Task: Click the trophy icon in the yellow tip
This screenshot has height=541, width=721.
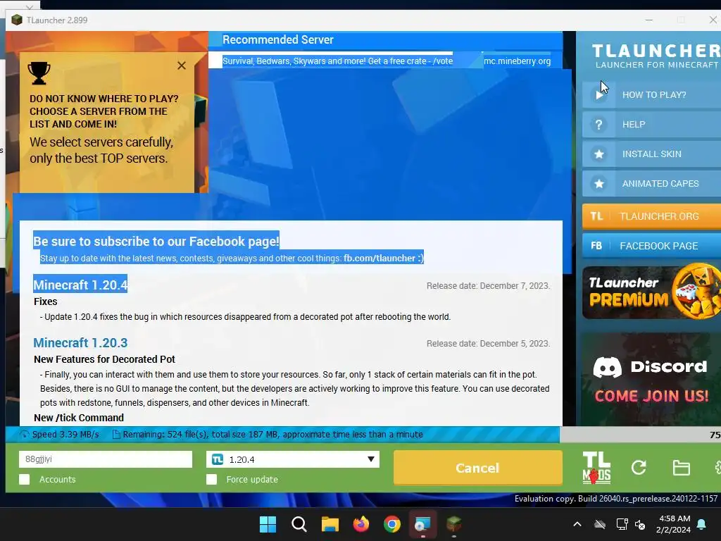Action: 39,73
